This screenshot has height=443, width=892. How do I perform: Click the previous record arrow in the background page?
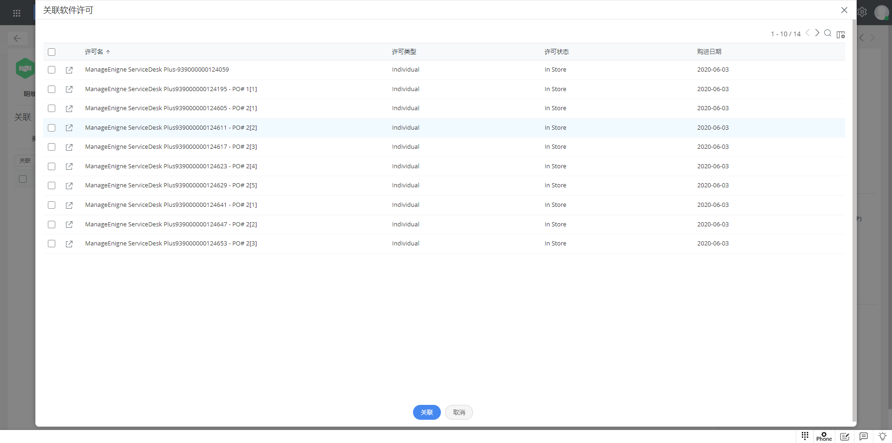pyautogui.click(x=862, y=38)
